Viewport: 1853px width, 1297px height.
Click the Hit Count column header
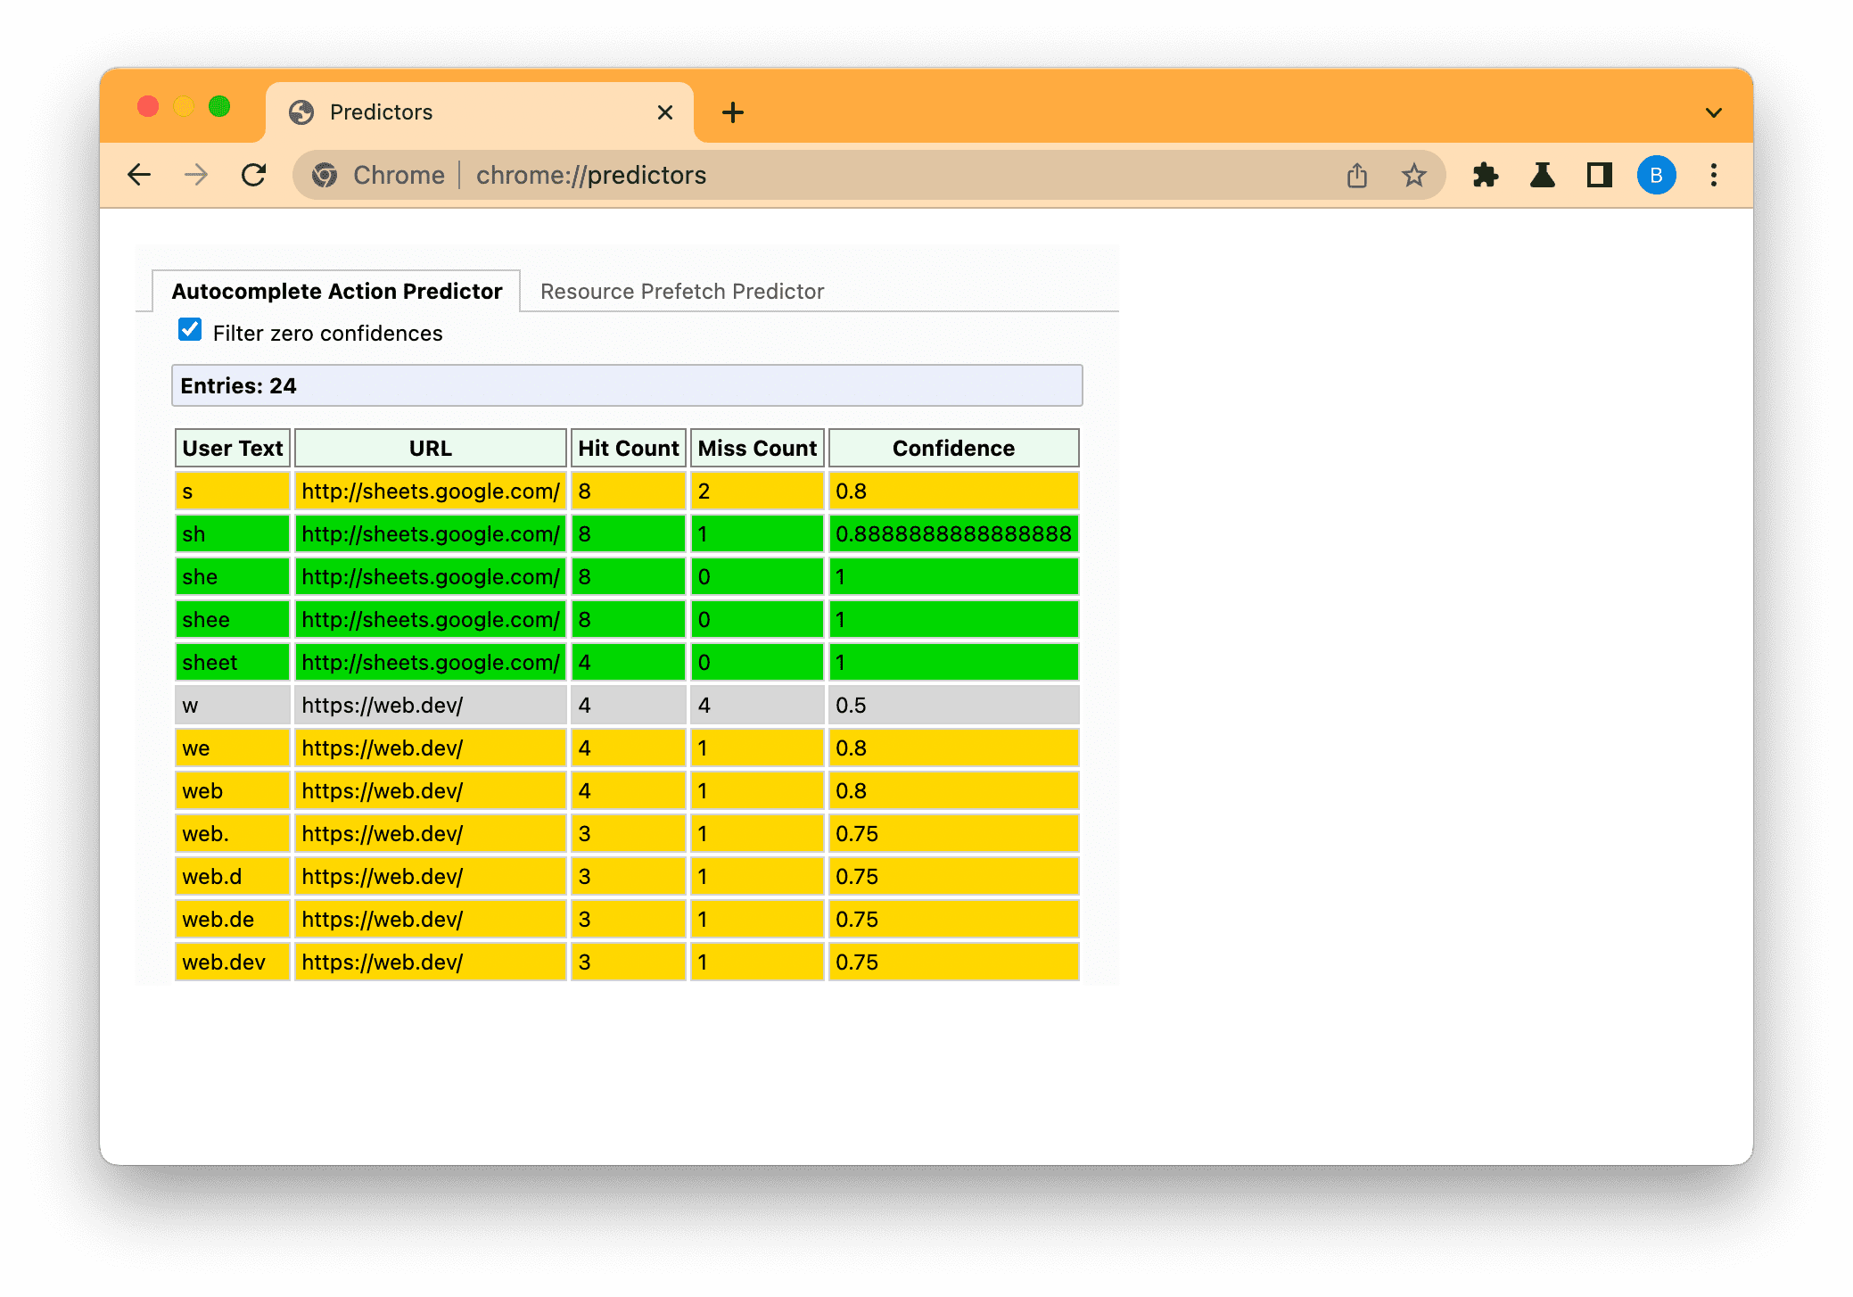tap(627, 448)
